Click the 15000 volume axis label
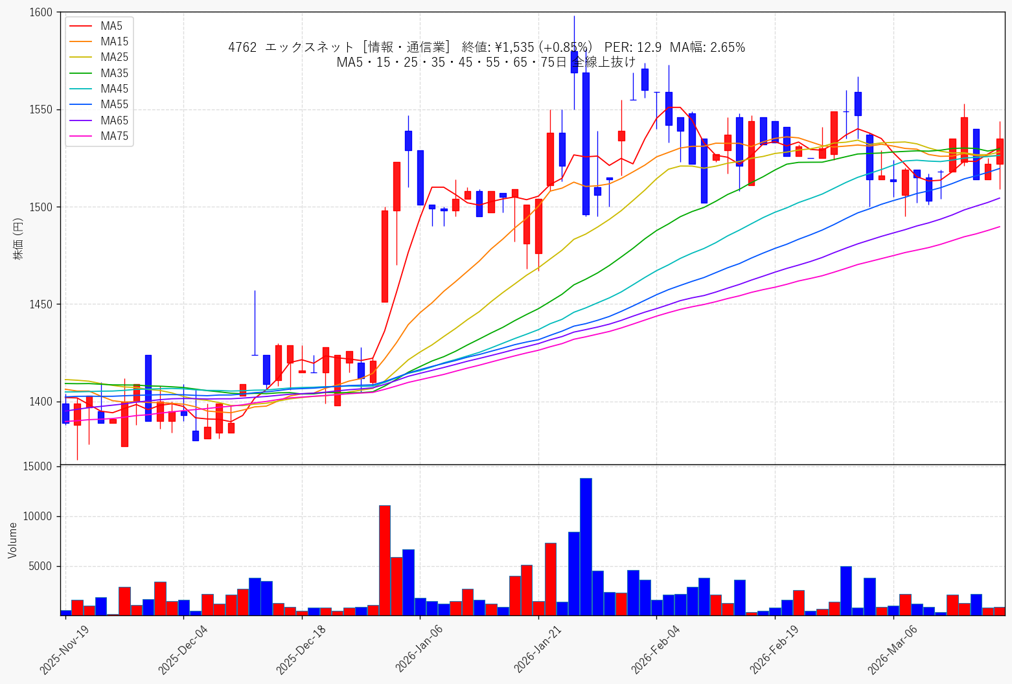Screen dimensions: 1012x684 [38, 466]
